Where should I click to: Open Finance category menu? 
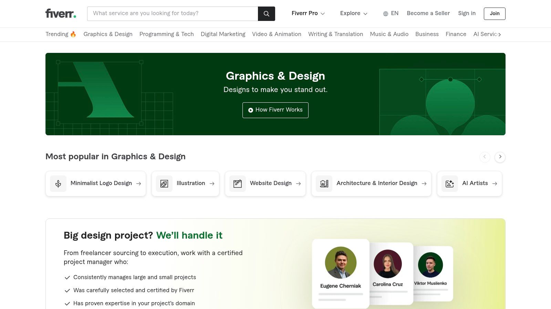(x=456, y=34)
